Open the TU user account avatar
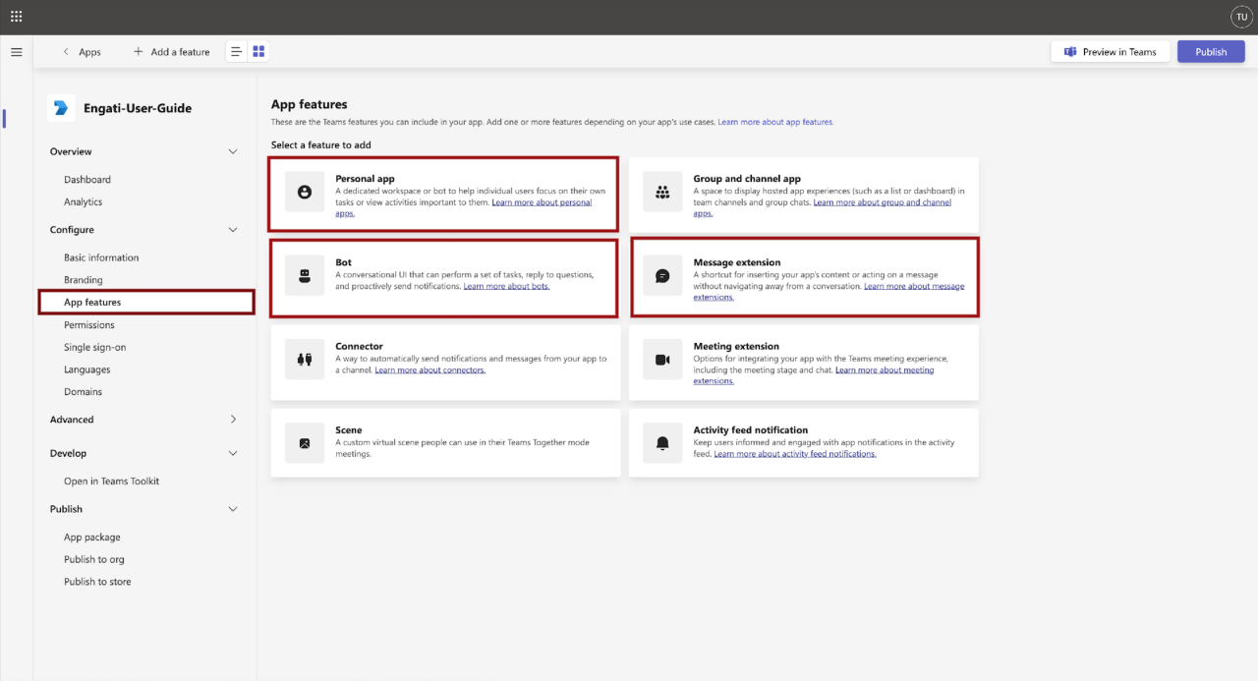The image size is (1258, 681). (x=1241, y=17)
